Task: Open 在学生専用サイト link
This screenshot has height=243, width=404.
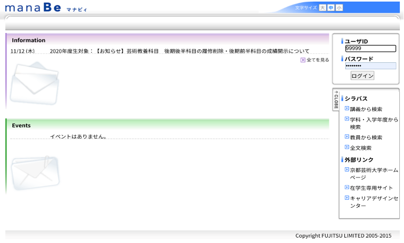Action: [x=371, y=188]
